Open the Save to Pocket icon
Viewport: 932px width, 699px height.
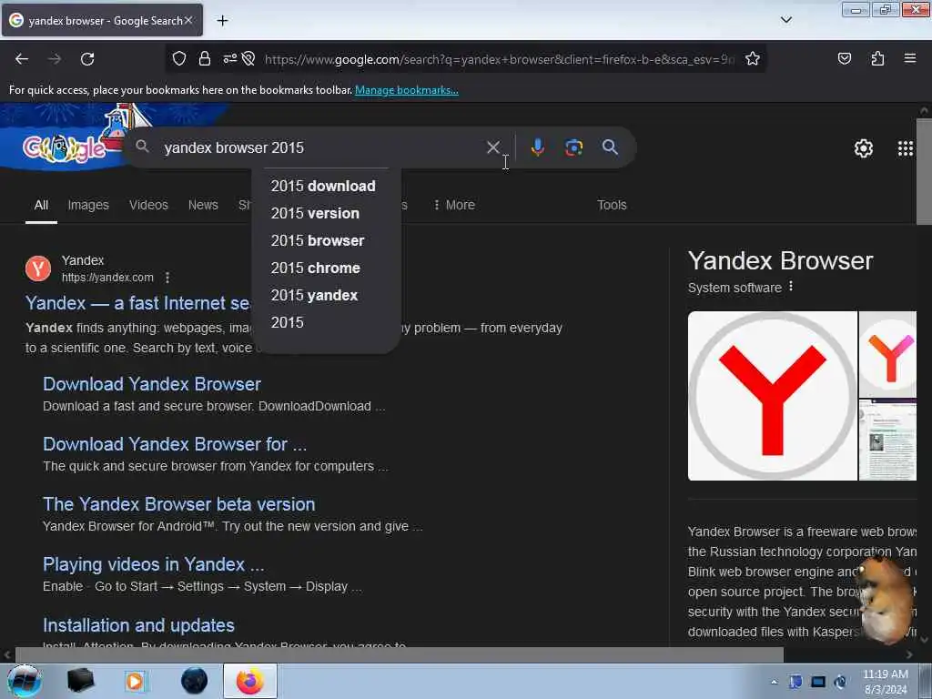coord(844,59)
